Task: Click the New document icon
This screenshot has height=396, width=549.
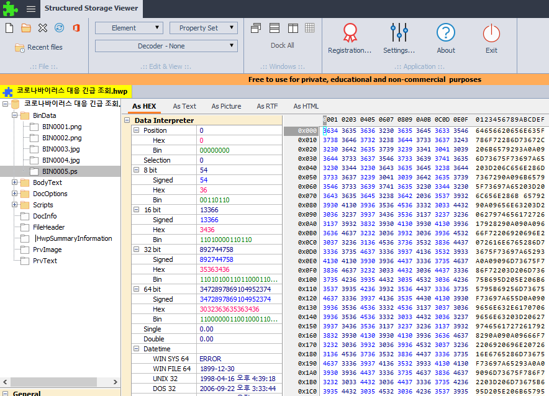Action: (x=9, y=28)
